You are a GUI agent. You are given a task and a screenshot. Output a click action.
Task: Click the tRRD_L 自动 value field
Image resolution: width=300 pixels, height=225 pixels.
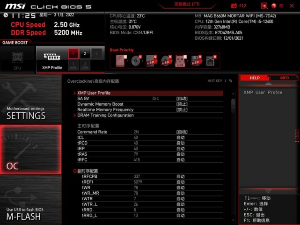coord(180,216)
